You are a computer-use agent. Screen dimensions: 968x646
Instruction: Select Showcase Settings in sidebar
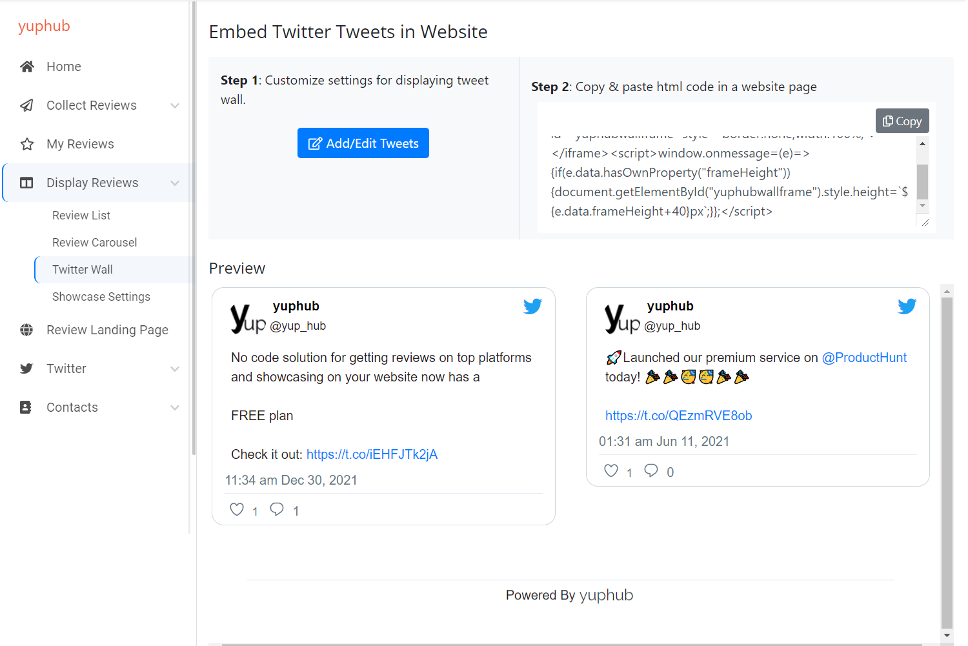tap(101, 297)
